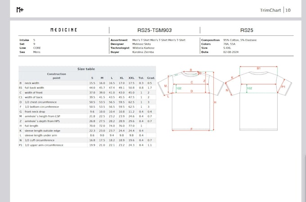This screenshot has width=306, height=202.
Task: Click neck width size S value 15.5
Action: [92, 83]
